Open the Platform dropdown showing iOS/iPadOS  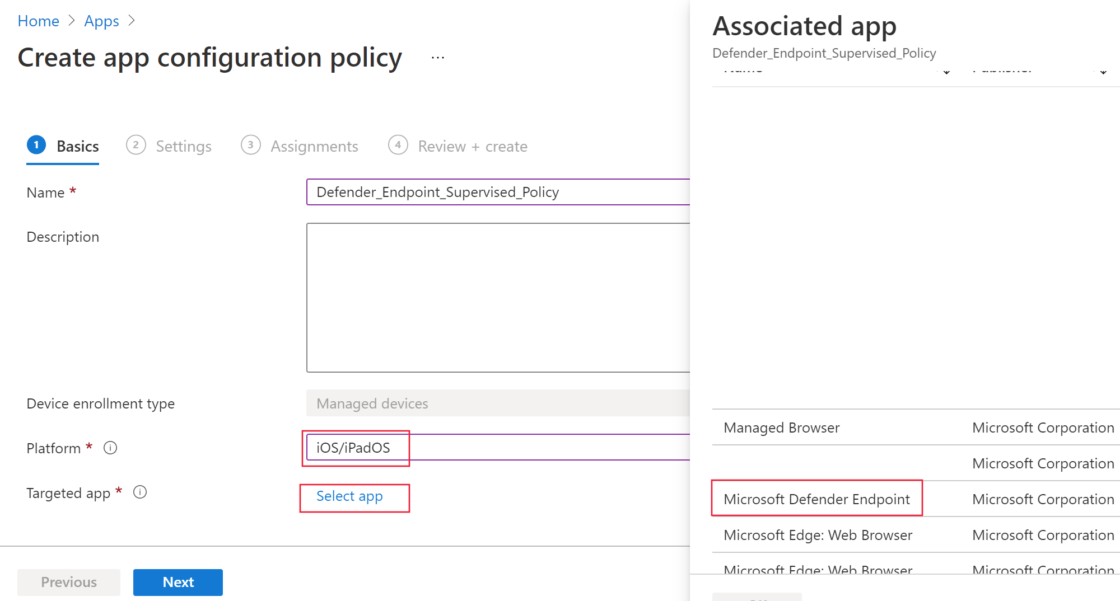(x=498, y=447)
